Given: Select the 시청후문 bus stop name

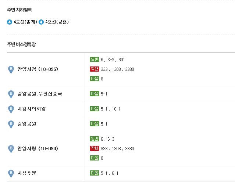Looking at the screenshot, I should point(27,173).
